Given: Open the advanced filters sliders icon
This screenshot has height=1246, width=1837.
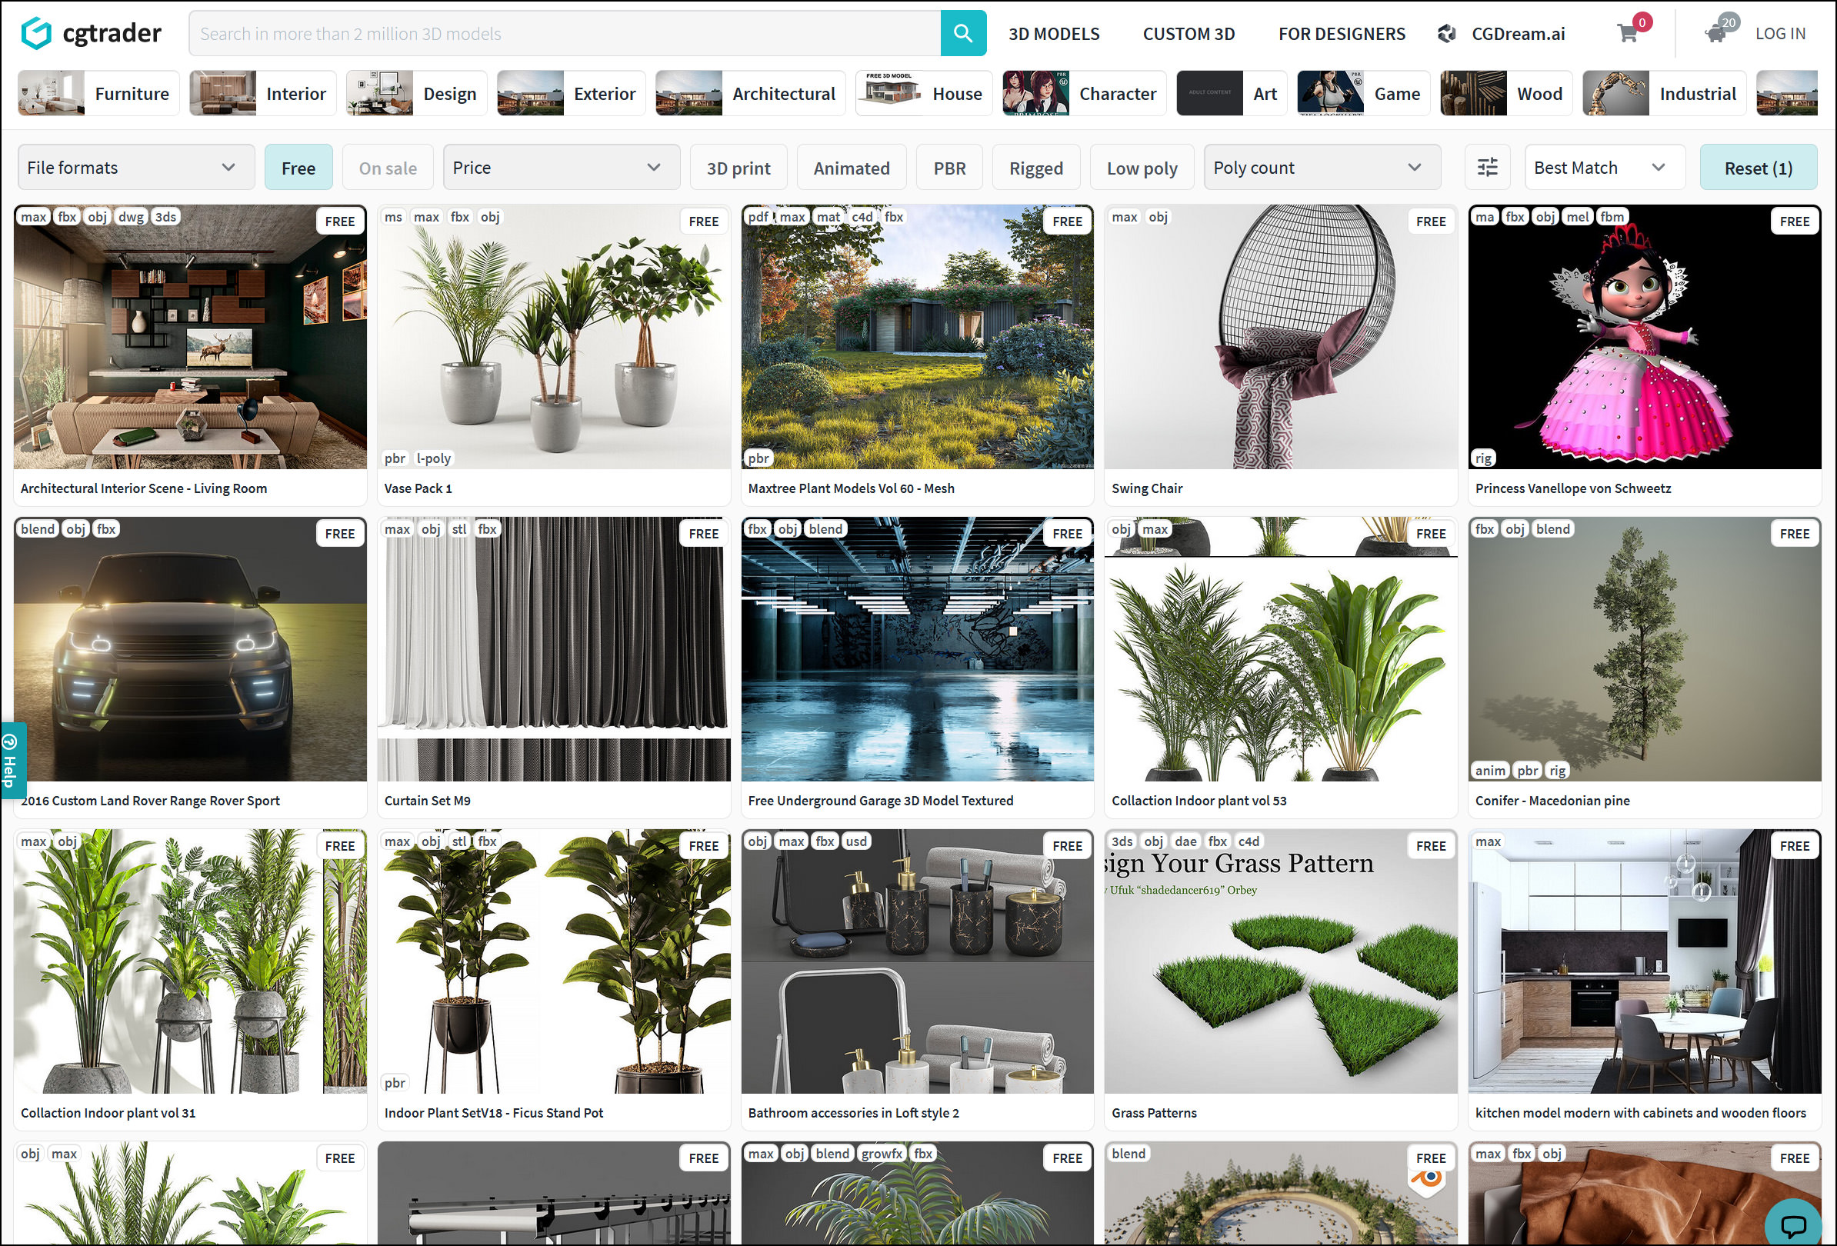Looking at the screenshot, I should [x=1487, y=168].
